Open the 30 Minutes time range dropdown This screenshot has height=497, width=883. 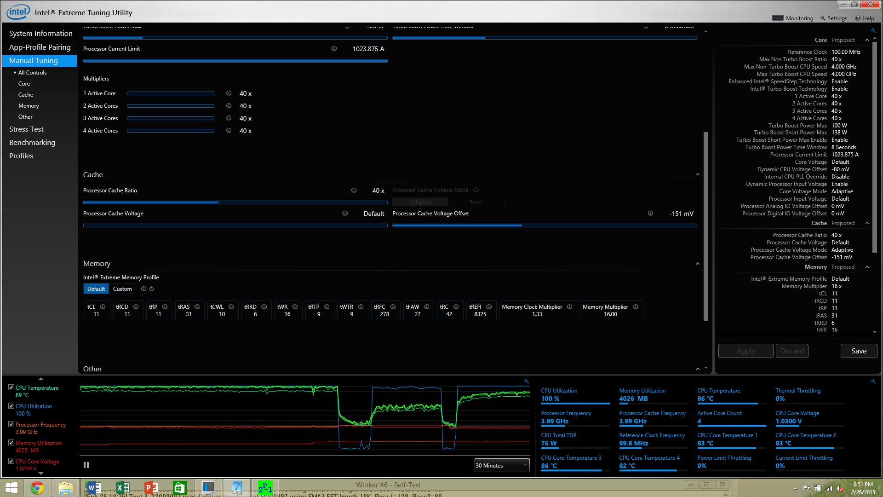[x=502, y=466]
